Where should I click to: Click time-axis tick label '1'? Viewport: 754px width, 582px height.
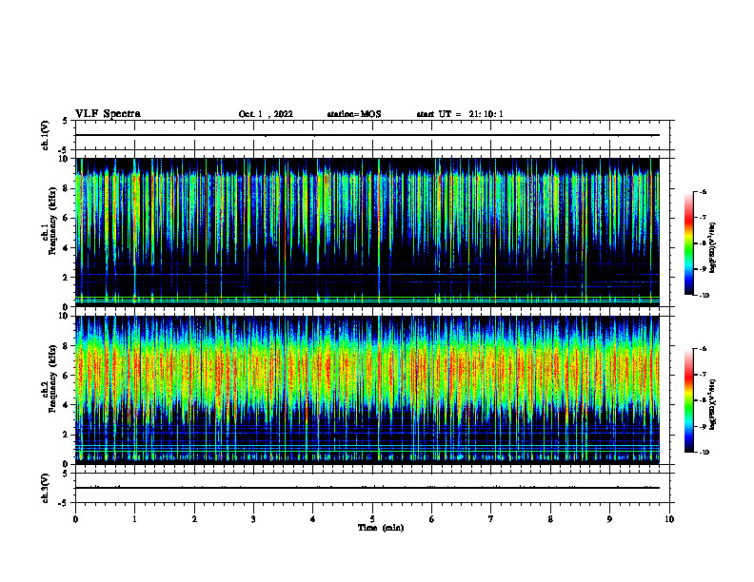pyautogui.click(x=134, y=519)
